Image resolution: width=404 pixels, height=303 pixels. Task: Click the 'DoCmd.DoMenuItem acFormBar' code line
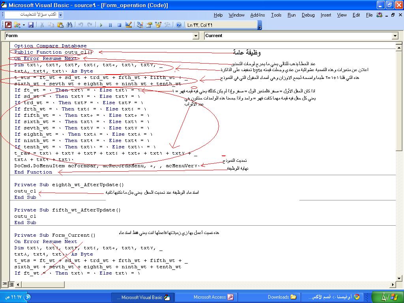coord(107,166)
